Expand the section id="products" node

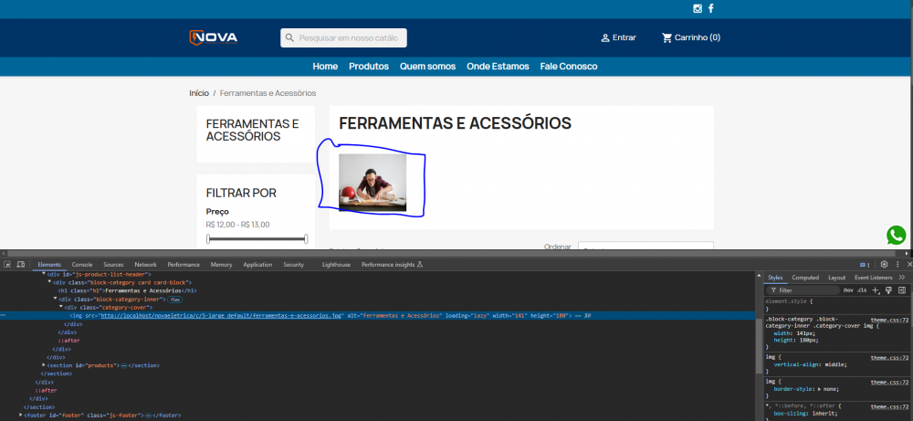pyautogui.click(x=44, y=365)
